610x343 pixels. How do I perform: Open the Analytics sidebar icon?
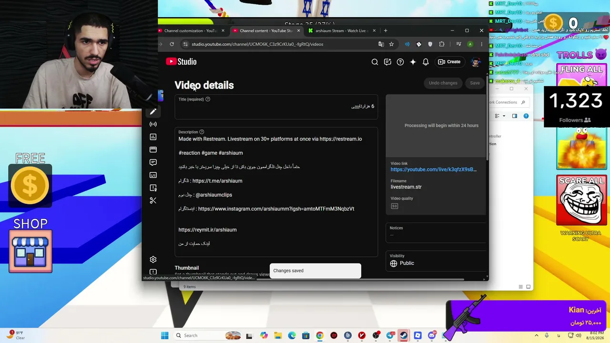(x=153, y=137)
